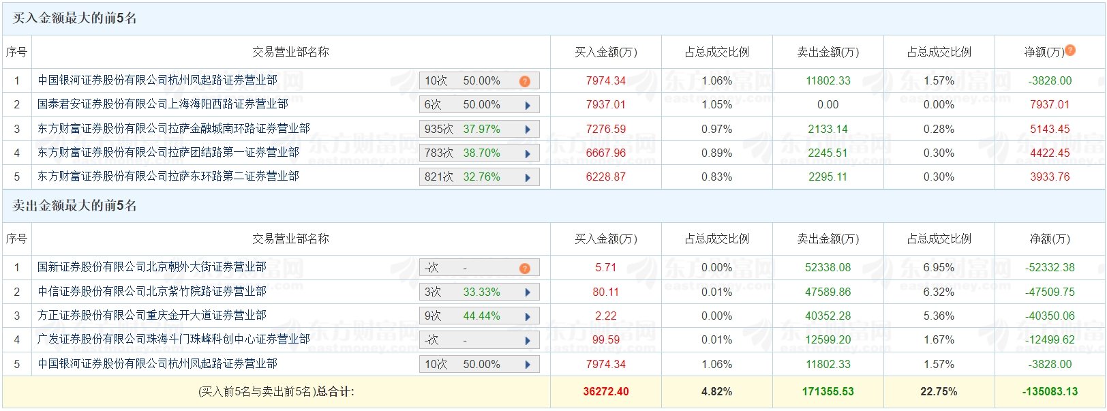Click sell amount 12599.20

coord(828,340)
